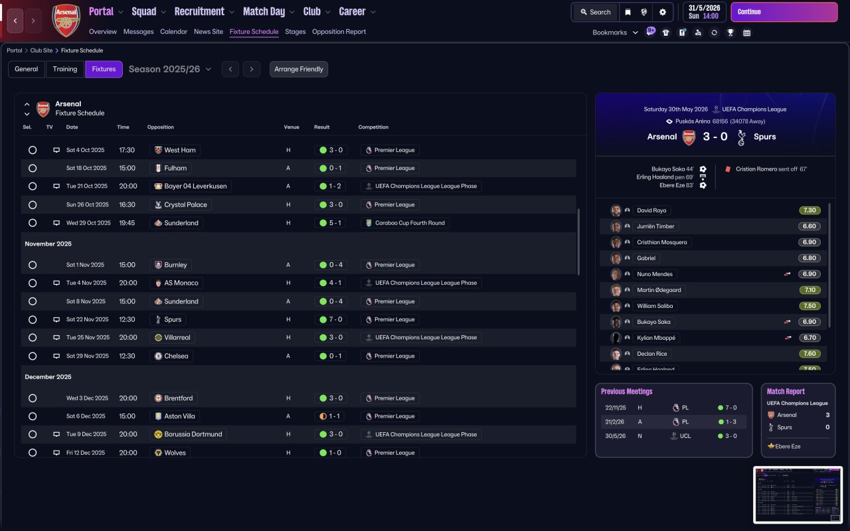The width and height of the screenshot is (850, 531).
Task: Click penalty icon next to Erling Haaland
Action: point(703,177)
